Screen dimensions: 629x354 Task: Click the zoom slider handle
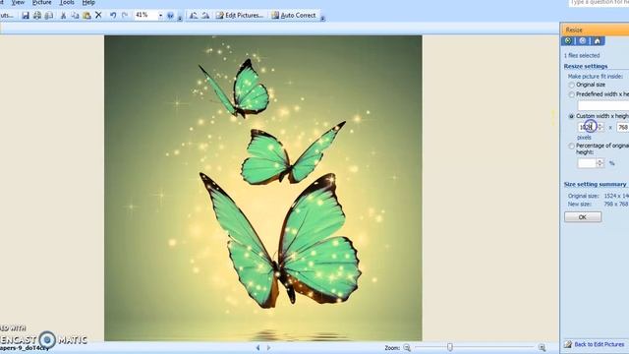tap(450, 347)
